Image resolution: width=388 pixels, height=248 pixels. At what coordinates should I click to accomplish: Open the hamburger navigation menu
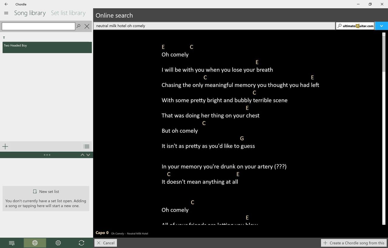tap(6, 13)
